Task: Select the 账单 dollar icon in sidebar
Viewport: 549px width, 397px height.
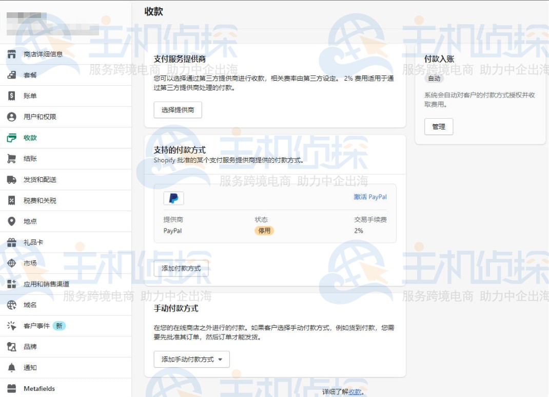Action: pyautogui.click(x=12, y=96)
